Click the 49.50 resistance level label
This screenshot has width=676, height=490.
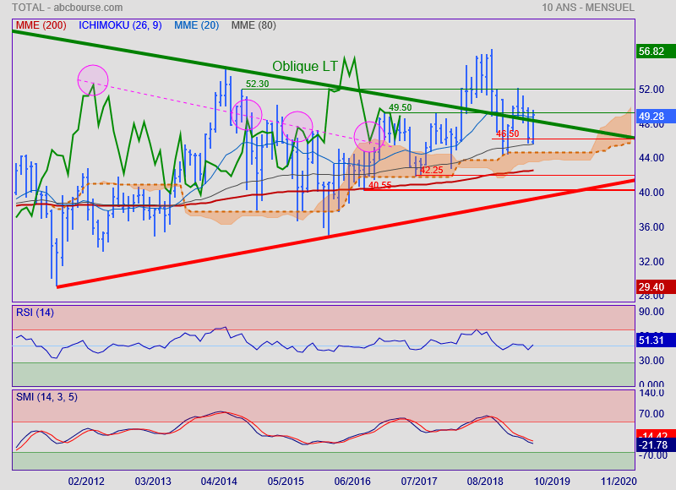point(400,107)
